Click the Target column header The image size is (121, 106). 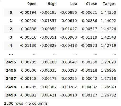tap(109, 4)
